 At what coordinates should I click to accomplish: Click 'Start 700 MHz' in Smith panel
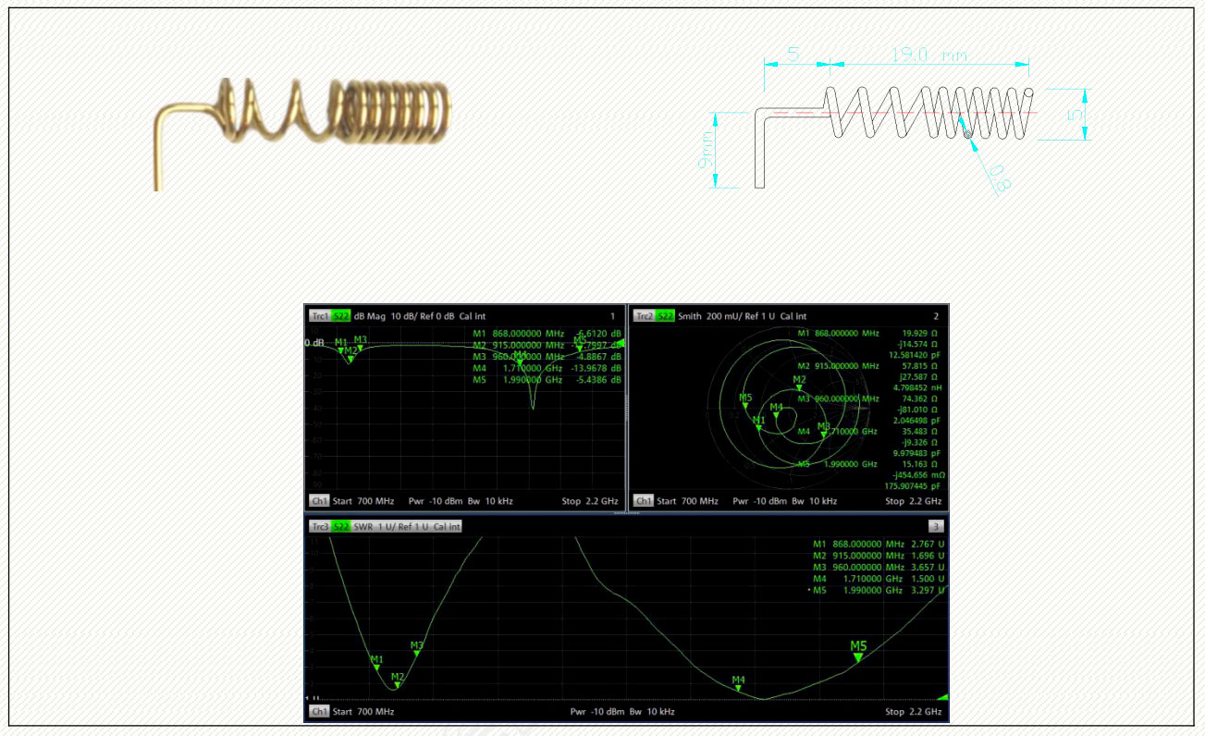tap(687, 501)
